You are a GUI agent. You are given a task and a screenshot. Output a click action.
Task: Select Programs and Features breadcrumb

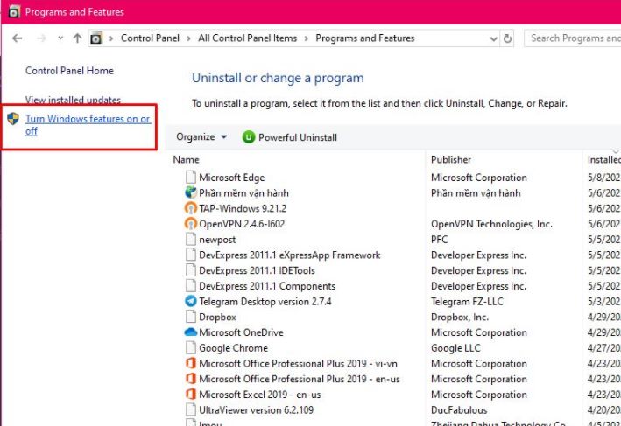click(364, 38)
